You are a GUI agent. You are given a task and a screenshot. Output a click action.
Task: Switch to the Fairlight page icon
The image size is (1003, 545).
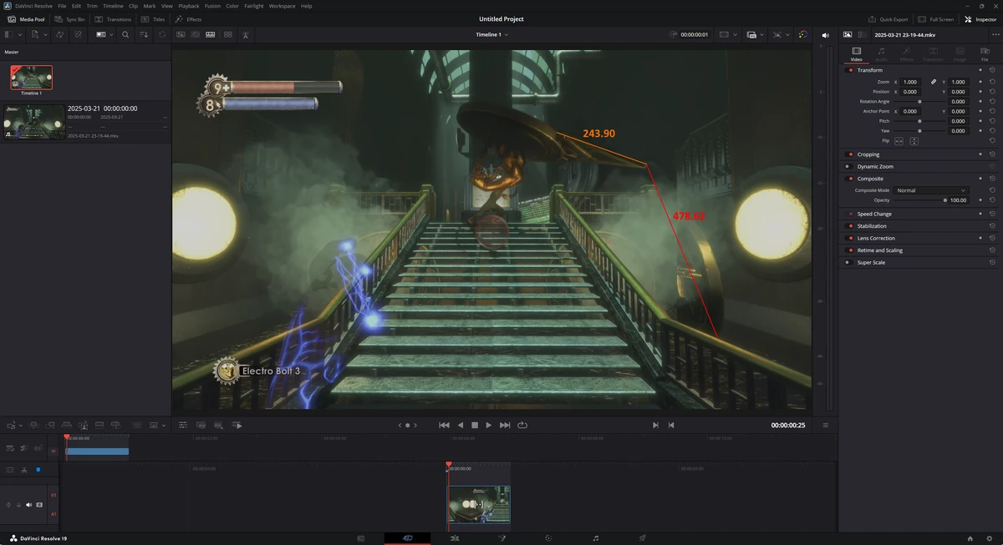click(x=595, y=538)
